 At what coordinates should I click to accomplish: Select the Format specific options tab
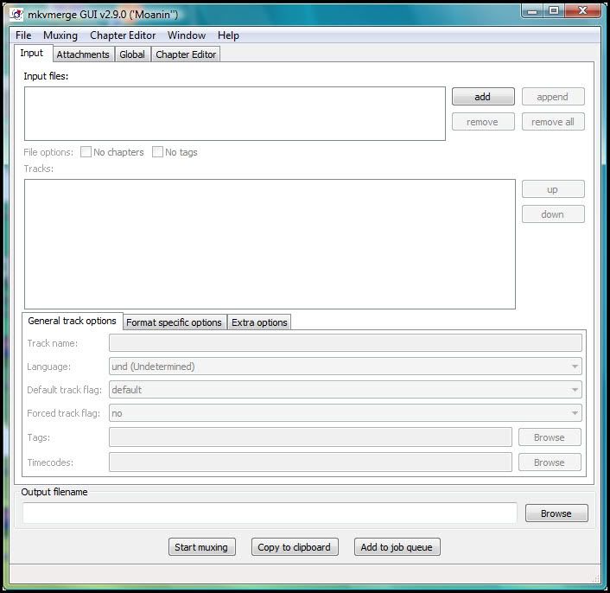pos(175,322)
